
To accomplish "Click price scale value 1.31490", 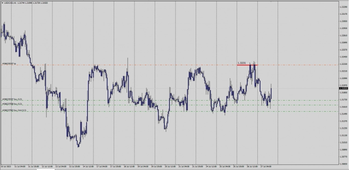I will point(343,114).
